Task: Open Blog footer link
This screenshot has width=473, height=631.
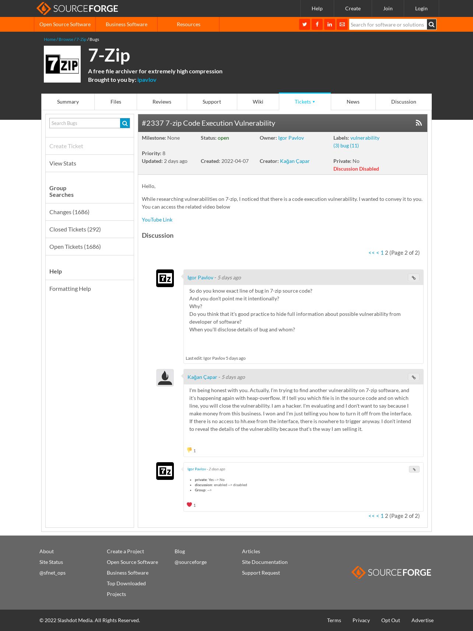Action: point(180,551)
